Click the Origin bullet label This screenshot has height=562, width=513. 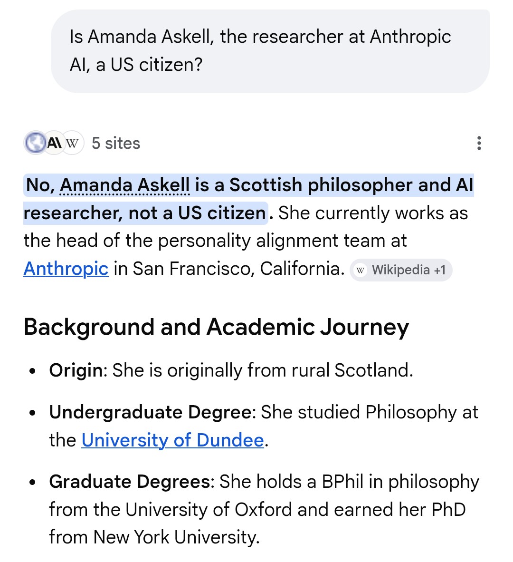[x=76, y=370]
